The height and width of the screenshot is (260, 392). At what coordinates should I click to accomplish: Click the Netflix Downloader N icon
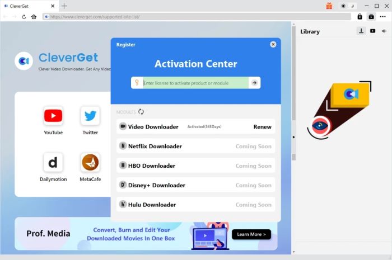[x=123, y=146]
